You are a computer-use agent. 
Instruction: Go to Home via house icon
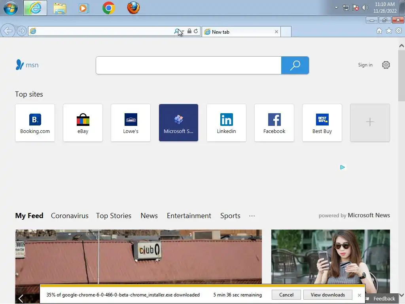379,31
